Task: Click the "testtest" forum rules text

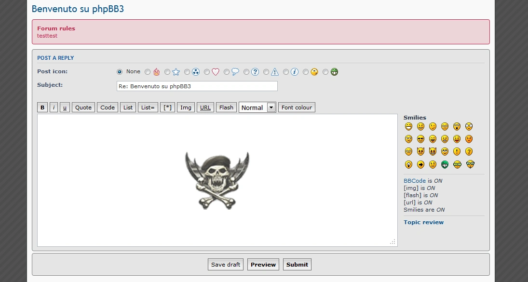Action: coord(47,36)
